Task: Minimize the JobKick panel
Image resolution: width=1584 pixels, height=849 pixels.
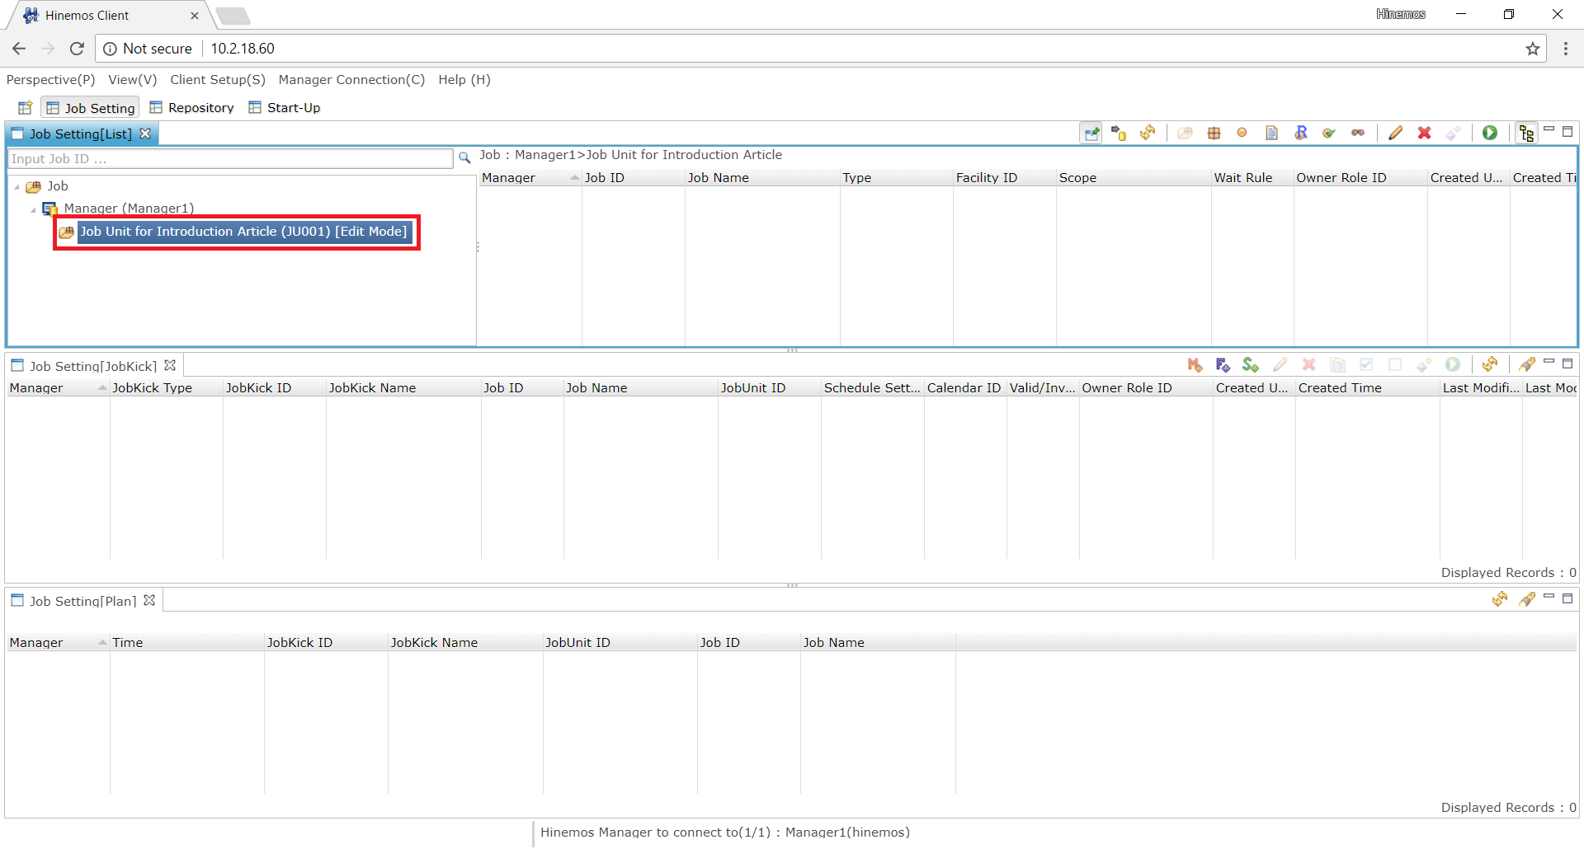Action: [x=1549, y=362]
